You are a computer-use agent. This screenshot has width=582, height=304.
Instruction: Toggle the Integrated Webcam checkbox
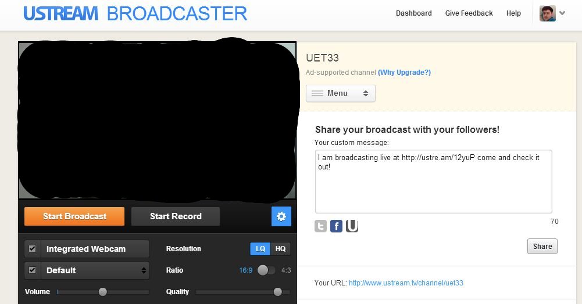(33, 249)
